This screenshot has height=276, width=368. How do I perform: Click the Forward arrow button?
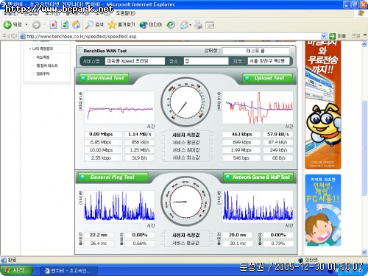tap(36, 25)
